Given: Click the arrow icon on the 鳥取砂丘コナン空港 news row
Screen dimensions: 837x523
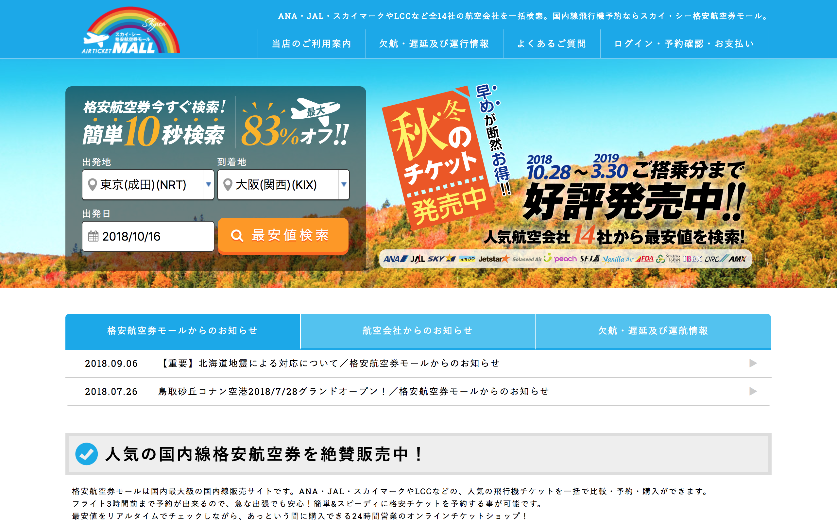Looking at the screenshot, I should (753, 391).
